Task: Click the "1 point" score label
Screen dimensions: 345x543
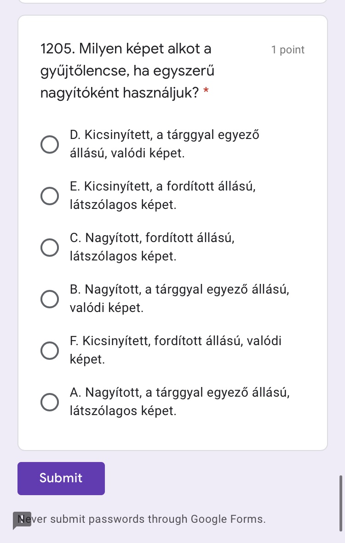Action: click(288, 50)
